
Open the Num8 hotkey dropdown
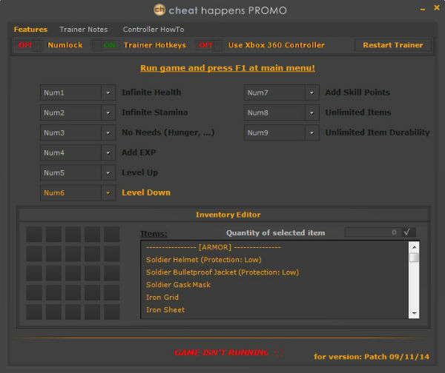312,112
